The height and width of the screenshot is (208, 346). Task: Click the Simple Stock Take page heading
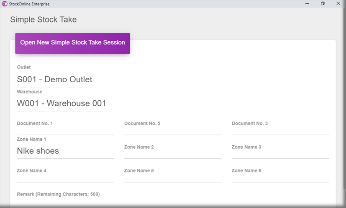pos(44,20)
